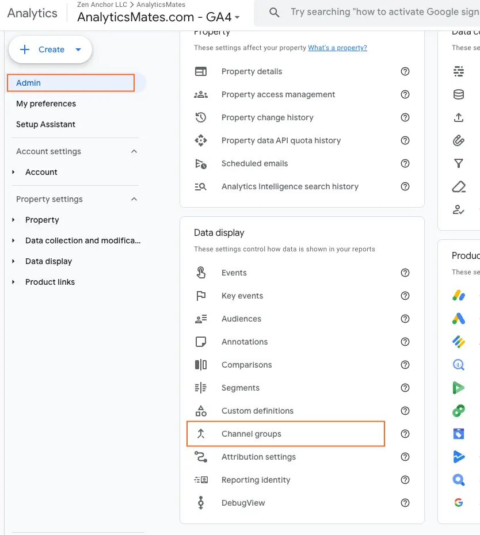This screenshot has height=535, width=480.
Task: Open Audiences settings
Action: (241, 319)
